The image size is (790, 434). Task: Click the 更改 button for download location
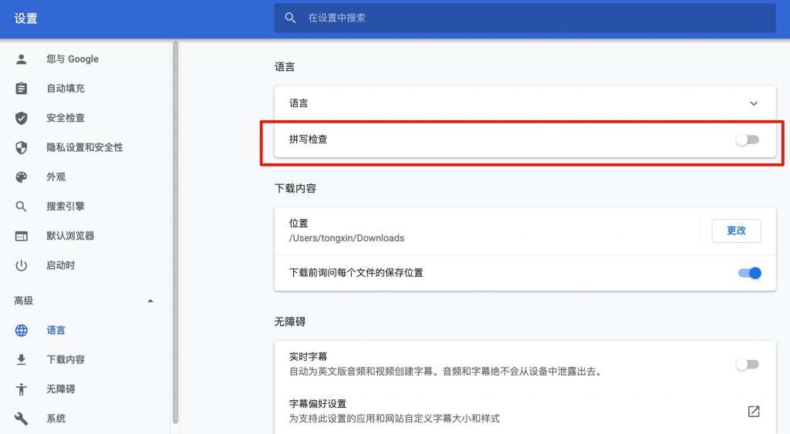click(x=736, y=230)
